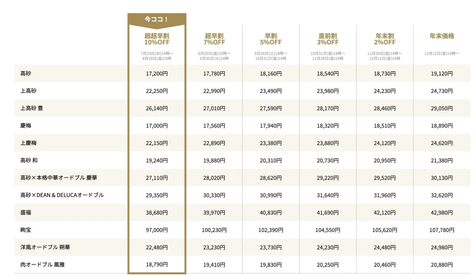Select the 慶梅 row name

tap(26, 126)
